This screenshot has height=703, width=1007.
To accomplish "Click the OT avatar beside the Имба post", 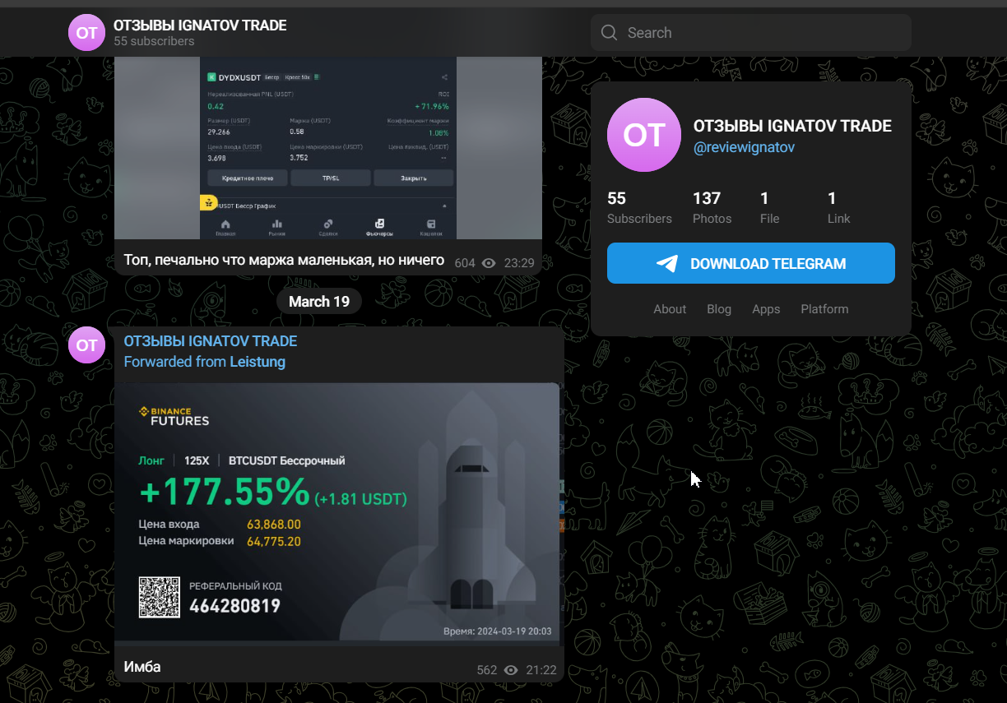I will (86, 345).
